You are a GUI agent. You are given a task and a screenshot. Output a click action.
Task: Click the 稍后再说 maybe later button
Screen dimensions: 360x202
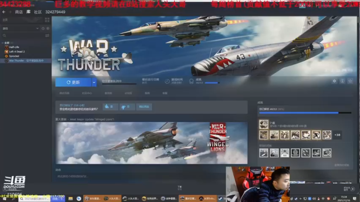[144, 107]
